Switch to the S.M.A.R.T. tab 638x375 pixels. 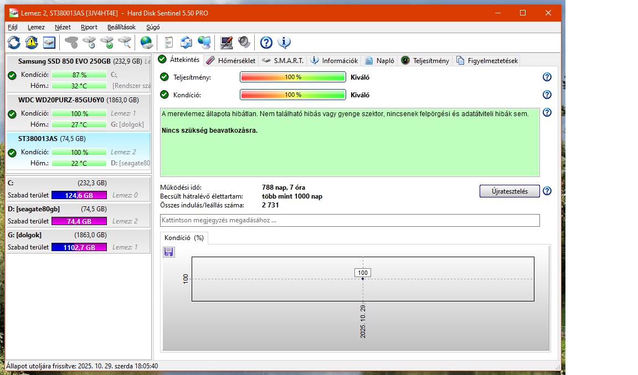coord(283,61)
